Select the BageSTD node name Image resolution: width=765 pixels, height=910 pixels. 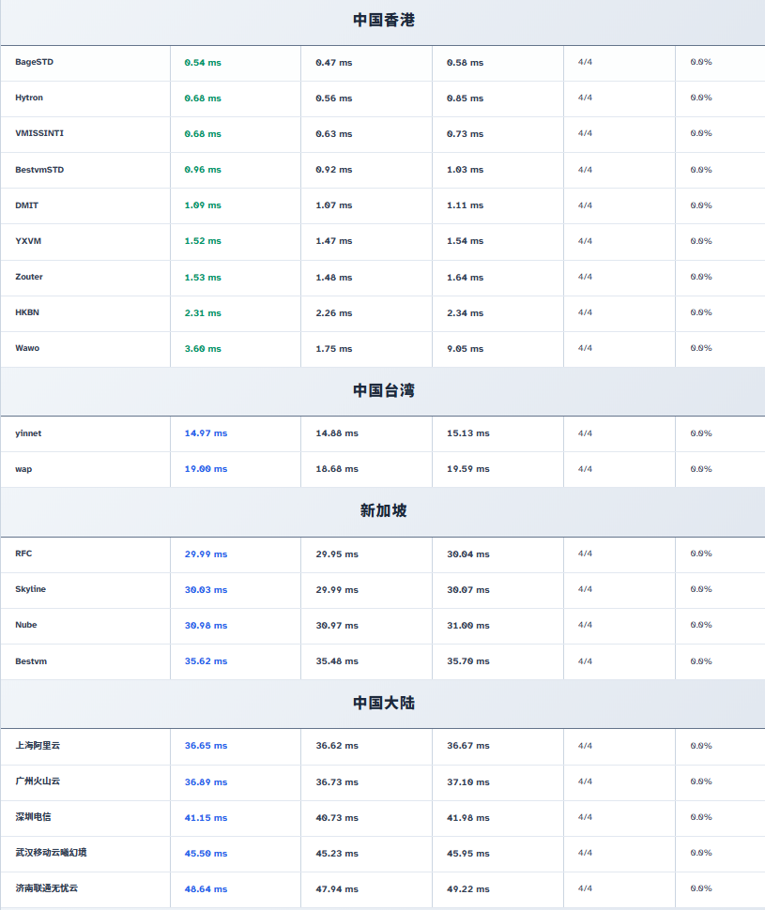click(x=34, y=62)
